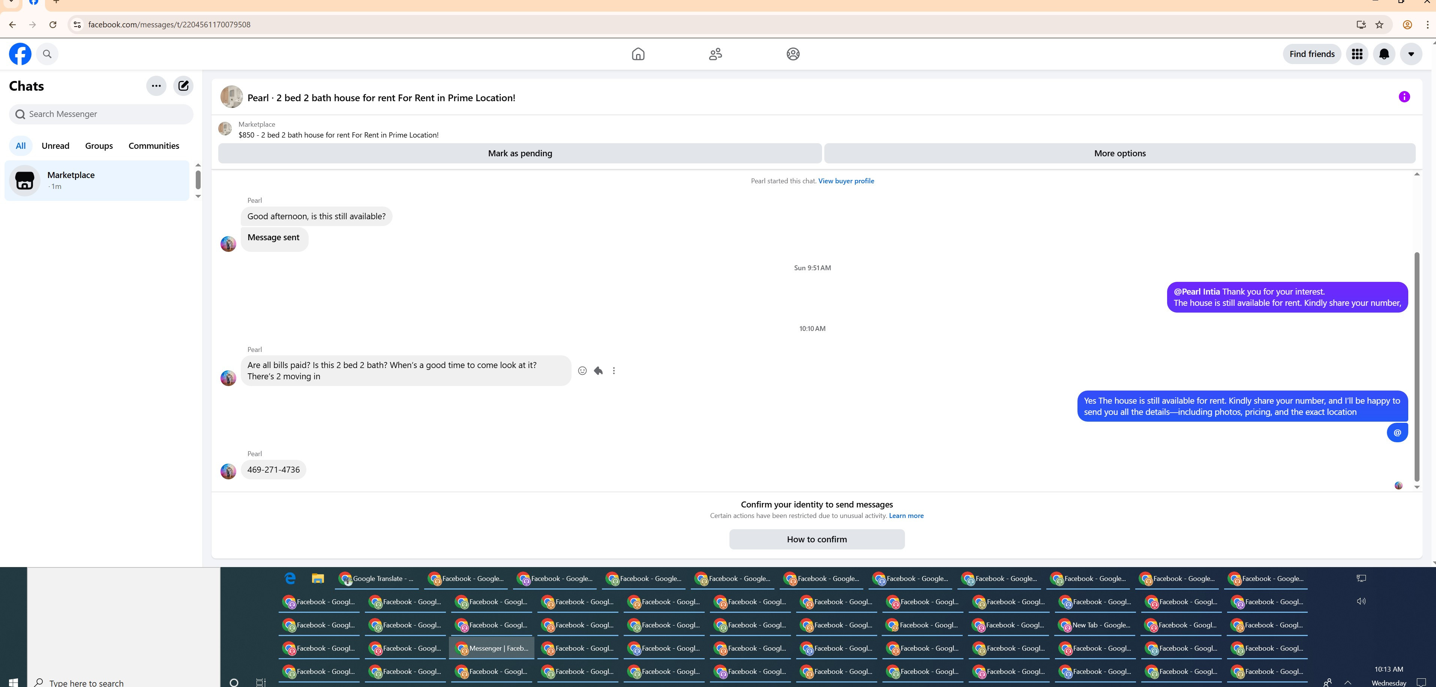The height and width of the screenshot is (687, 1436).
Task: Click Mark as pending button
Action: (x=519, y=153)
